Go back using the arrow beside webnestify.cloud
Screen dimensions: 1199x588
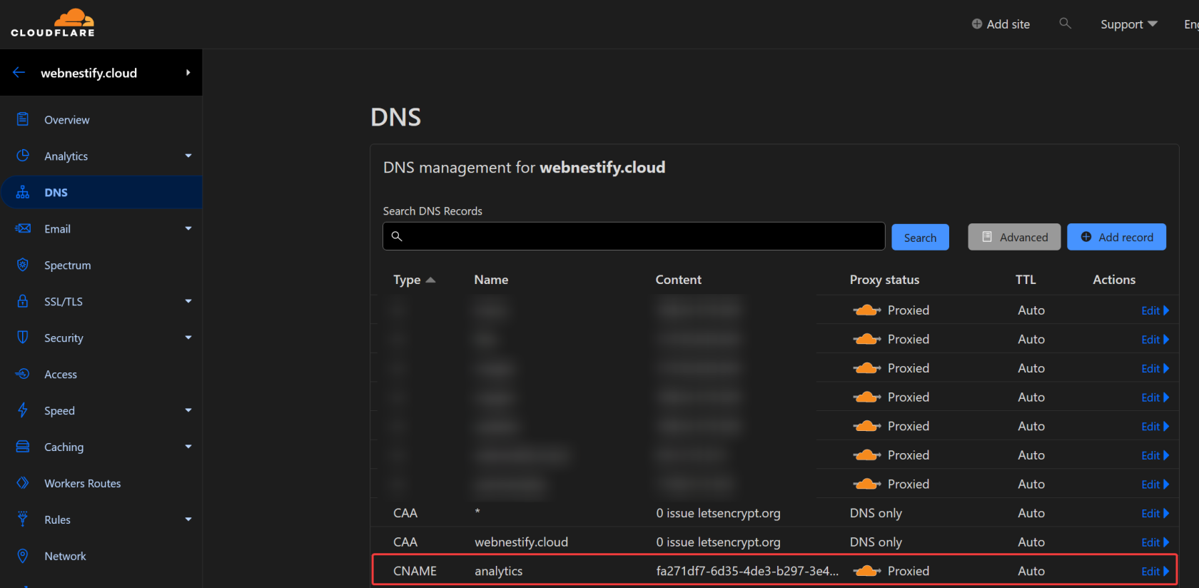pyautogui.click(x=19, y=73)
